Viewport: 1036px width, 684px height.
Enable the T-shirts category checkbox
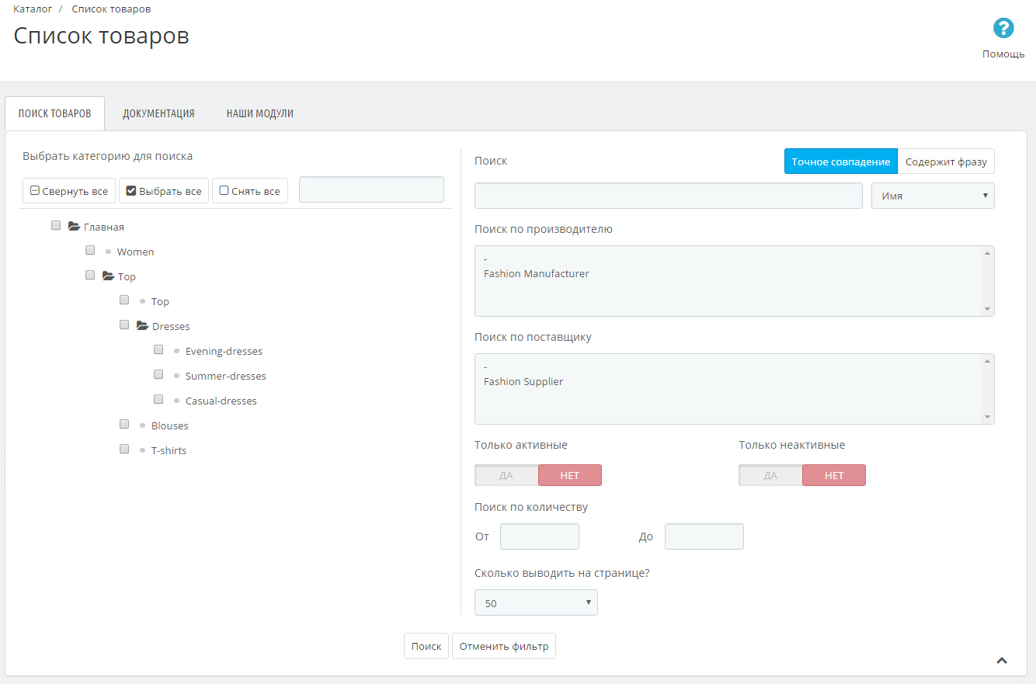coord(124,450)
